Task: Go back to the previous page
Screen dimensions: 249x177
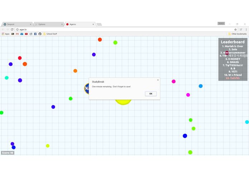Action: point(3,29)
